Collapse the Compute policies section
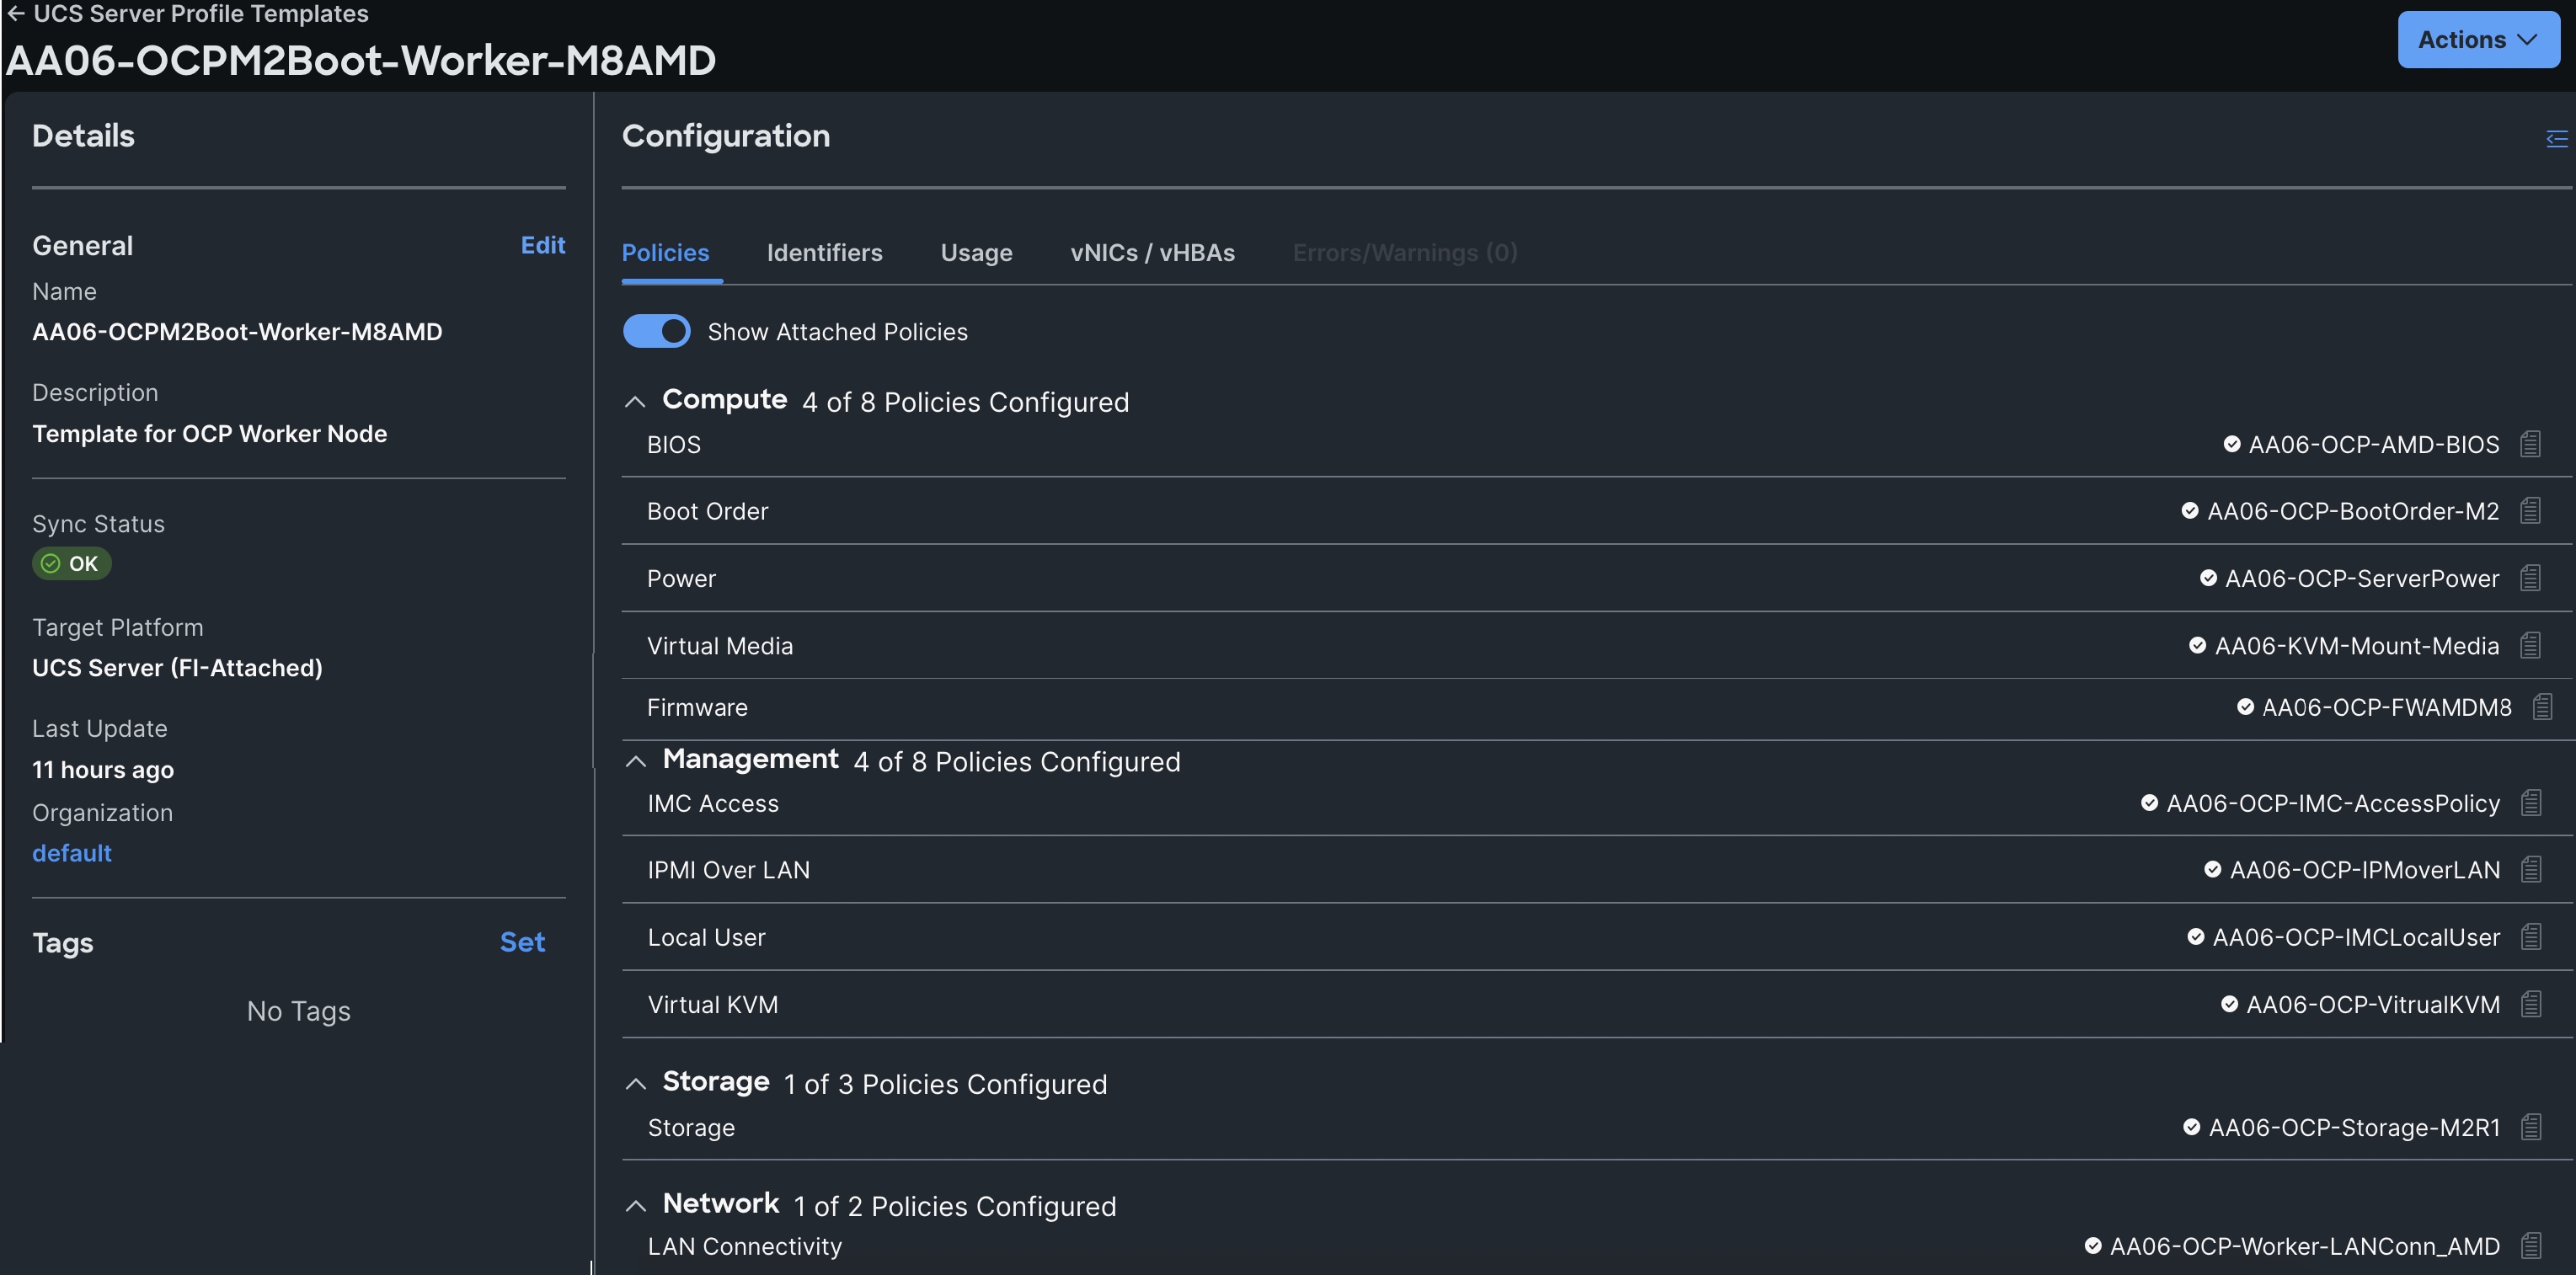The height and width of the screenshot is (1275, 2576). click(x=635, y=402)
